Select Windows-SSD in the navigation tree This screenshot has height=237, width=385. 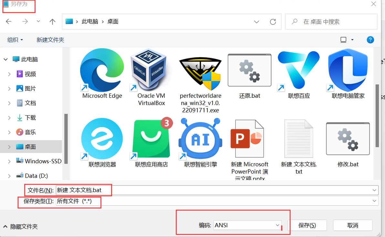coord(39,161)
